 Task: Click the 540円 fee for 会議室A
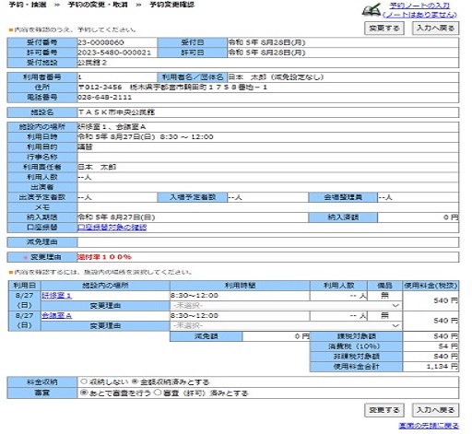pyautogui.click(x=446, y=321)
